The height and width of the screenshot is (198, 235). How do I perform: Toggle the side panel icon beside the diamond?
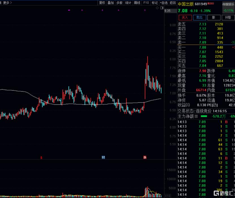162,8
